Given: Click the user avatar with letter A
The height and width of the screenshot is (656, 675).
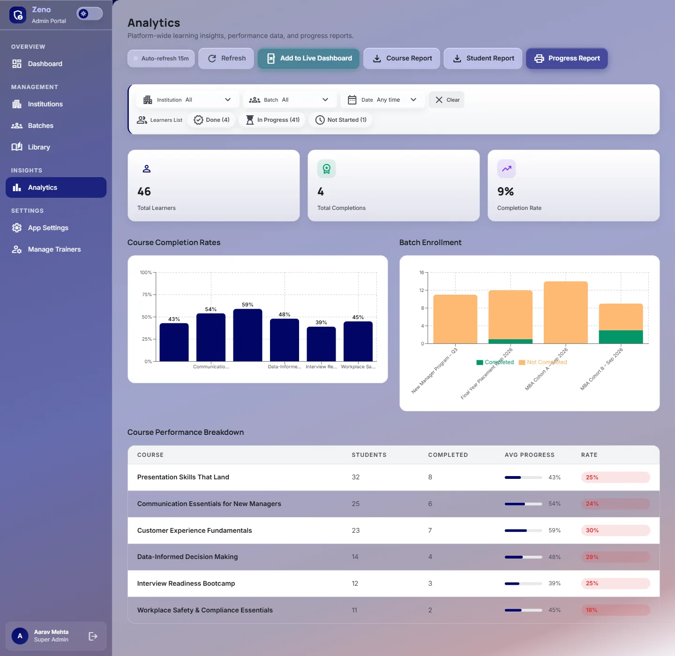Looking at the screenshot, I should [20, 636].
